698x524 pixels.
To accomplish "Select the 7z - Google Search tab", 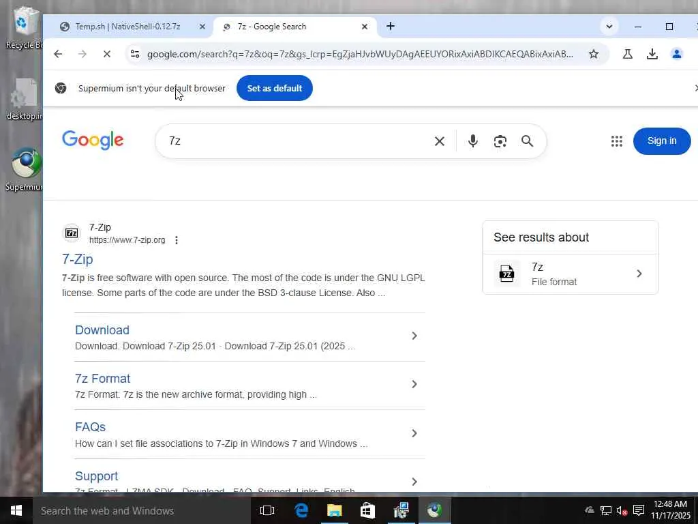I will (271, 27).
